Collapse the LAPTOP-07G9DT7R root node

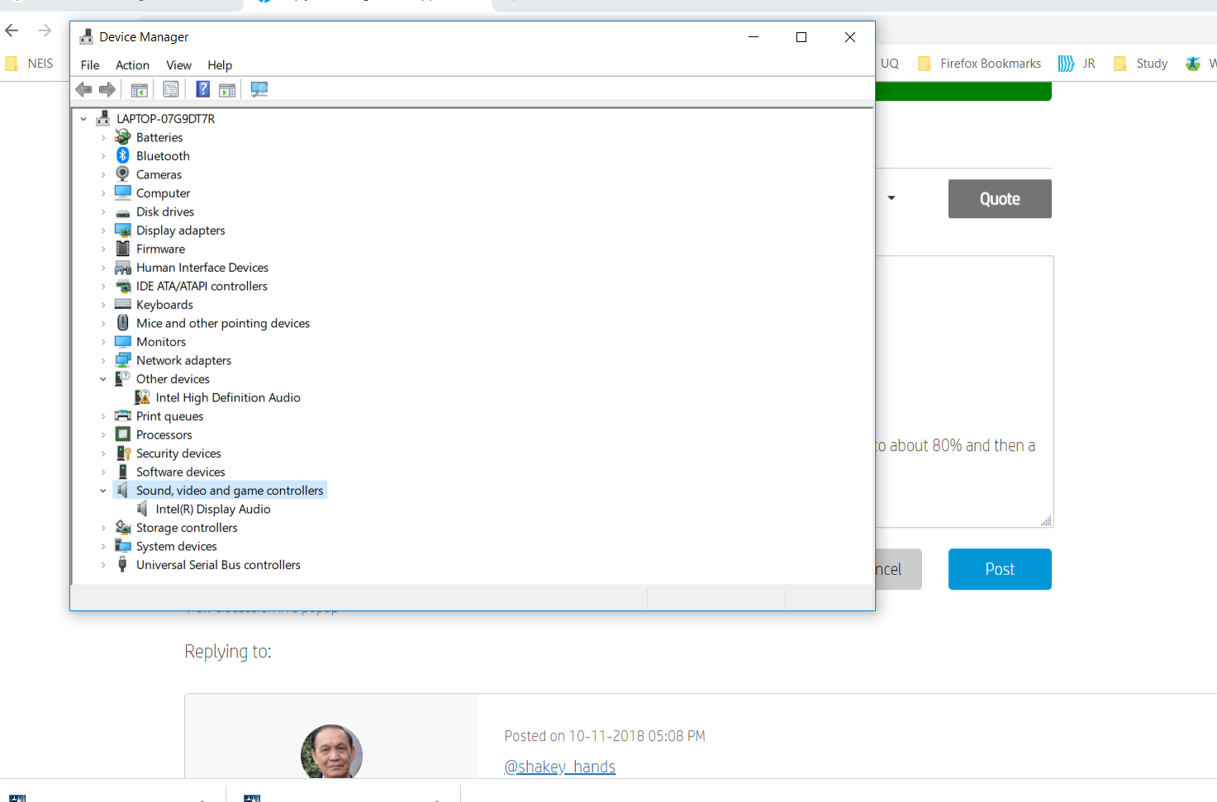(83, 119)
